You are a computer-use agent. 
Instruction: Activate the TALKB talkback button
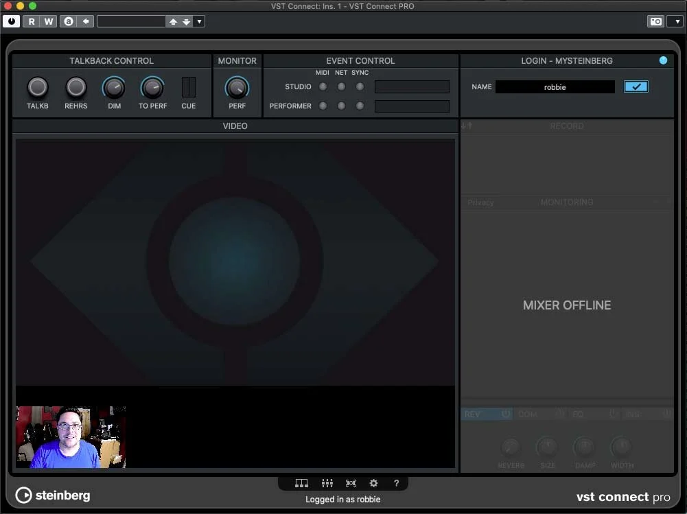[38, 87]
